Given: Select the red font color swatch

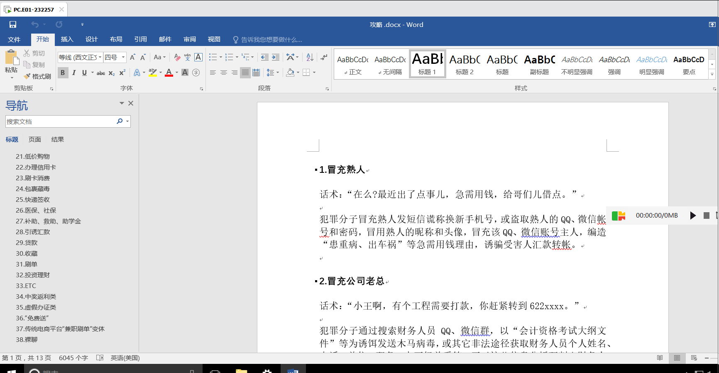Looking at the screenshot, I should pos(169,75).
